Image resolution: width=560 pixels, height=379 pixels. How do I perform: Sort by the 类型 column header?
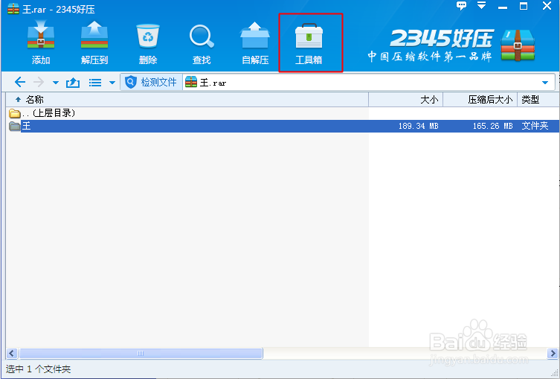(538, 100)
